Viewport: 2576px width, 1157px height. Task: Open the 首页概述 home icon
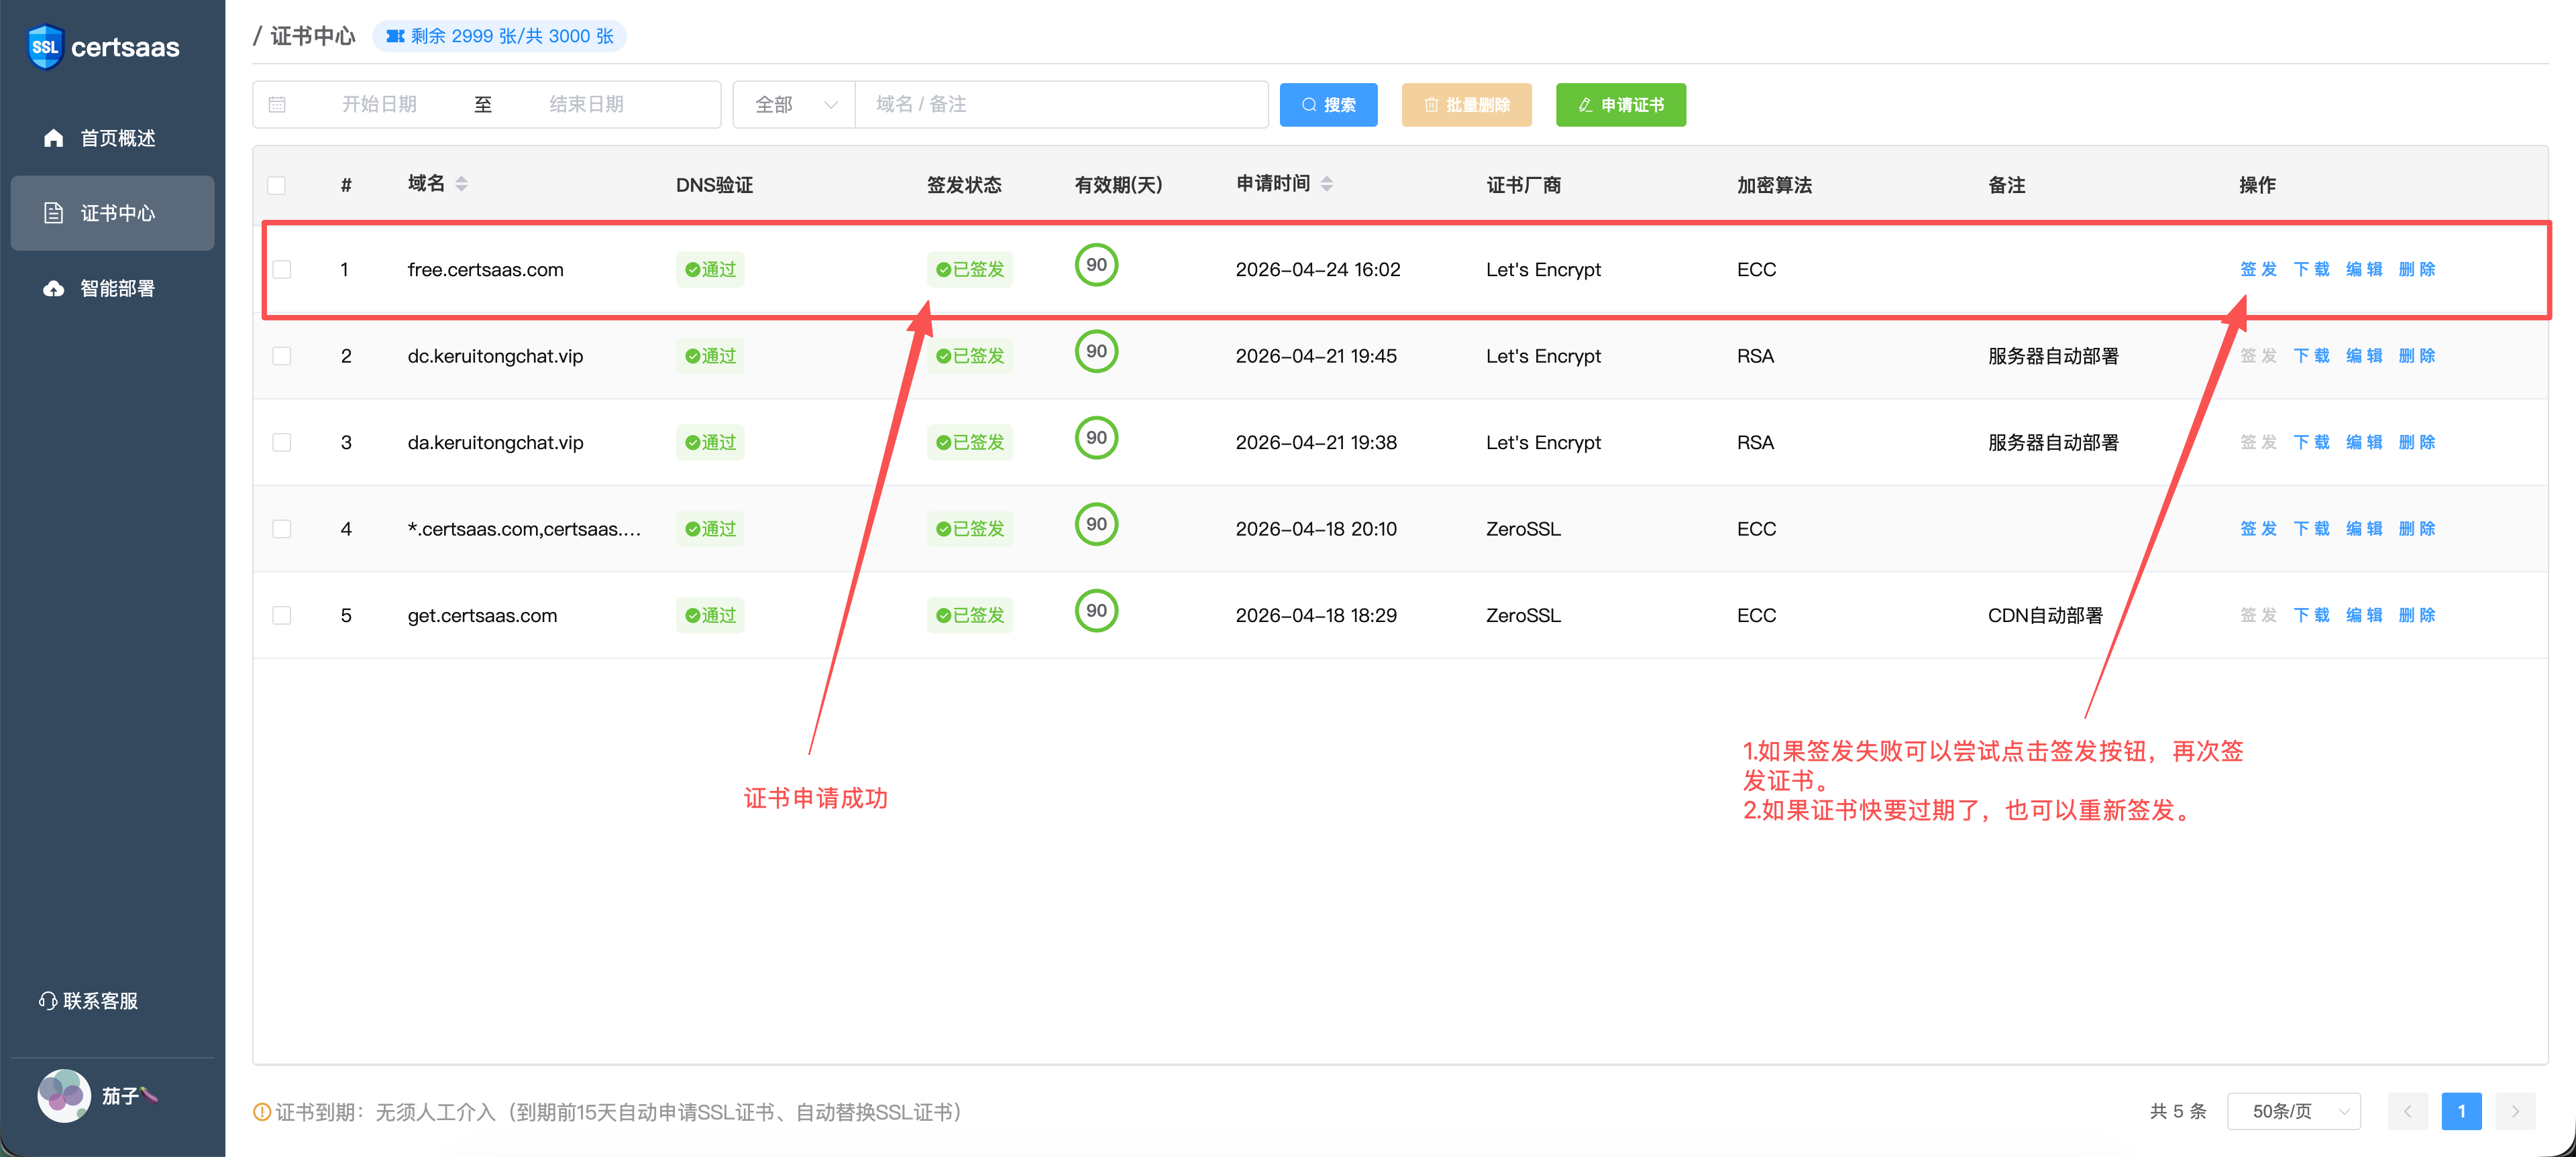tap(54, 138)
